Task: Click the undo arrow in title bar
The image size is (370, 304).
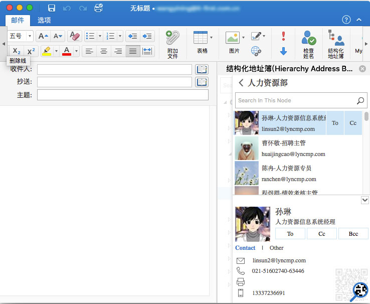Action: (x=67, y=8)
